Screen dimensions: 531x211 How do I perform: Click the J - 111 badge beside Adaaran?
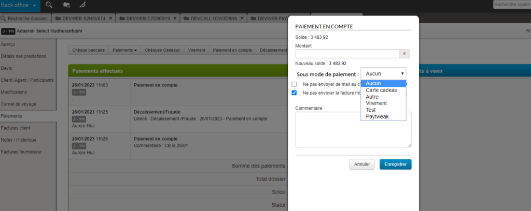pyautogui.click(x=8, y=31)
